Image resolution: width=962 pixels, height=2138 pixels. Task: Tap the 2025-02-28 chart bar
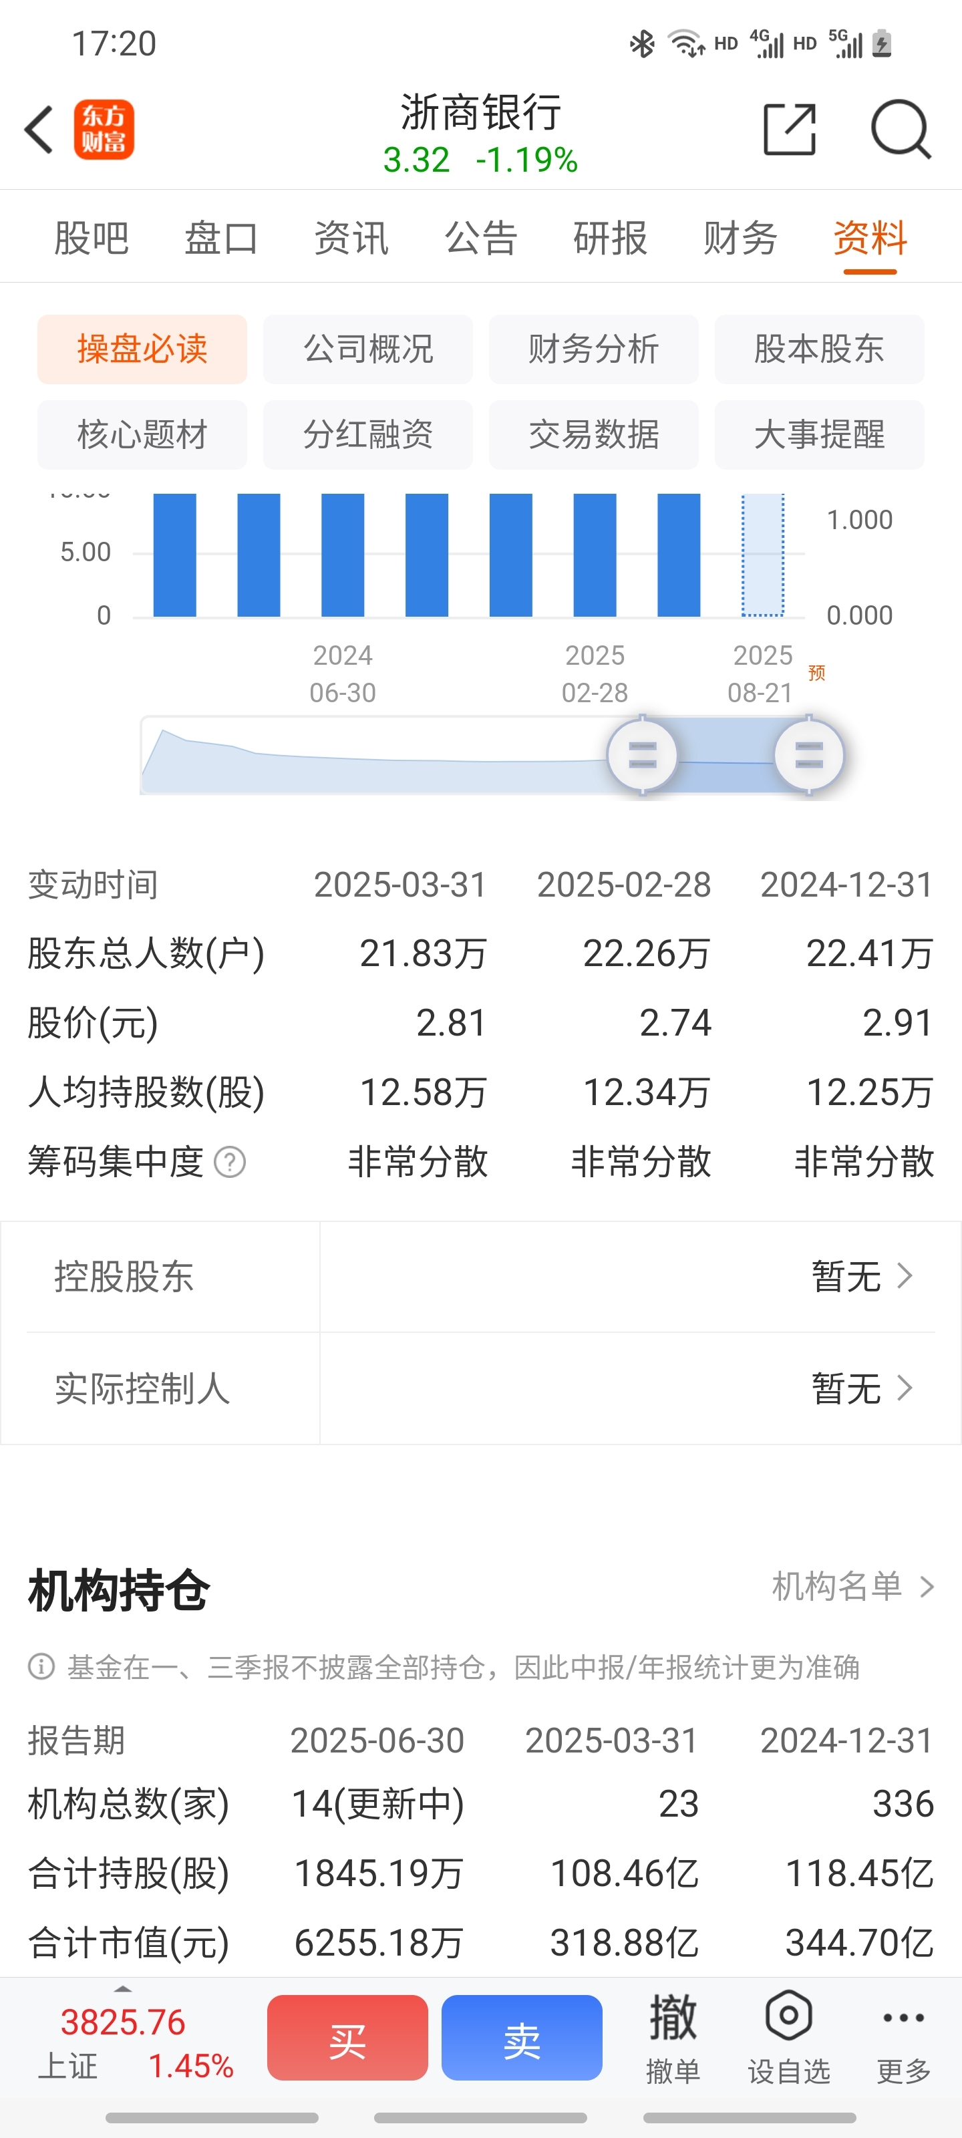click(x=595, y=555)
